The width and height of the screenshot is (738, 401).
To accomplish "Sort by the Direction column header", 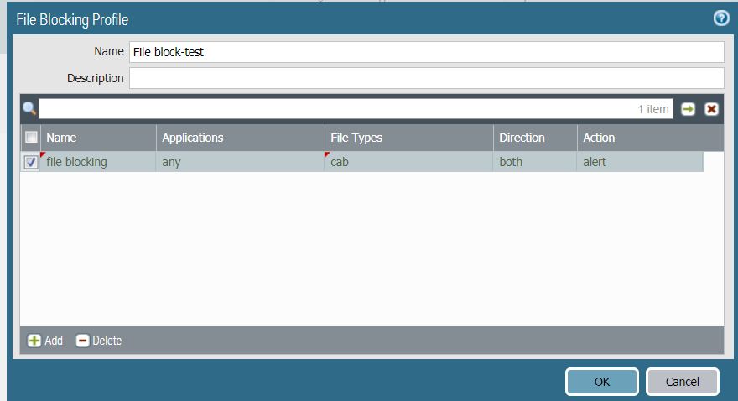I will click(535, 138).
